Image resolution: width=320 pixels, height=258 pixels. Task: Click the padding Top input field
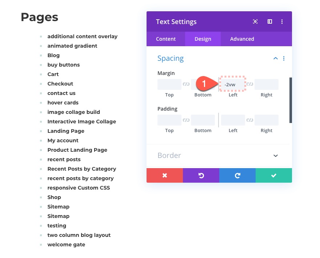169,120
